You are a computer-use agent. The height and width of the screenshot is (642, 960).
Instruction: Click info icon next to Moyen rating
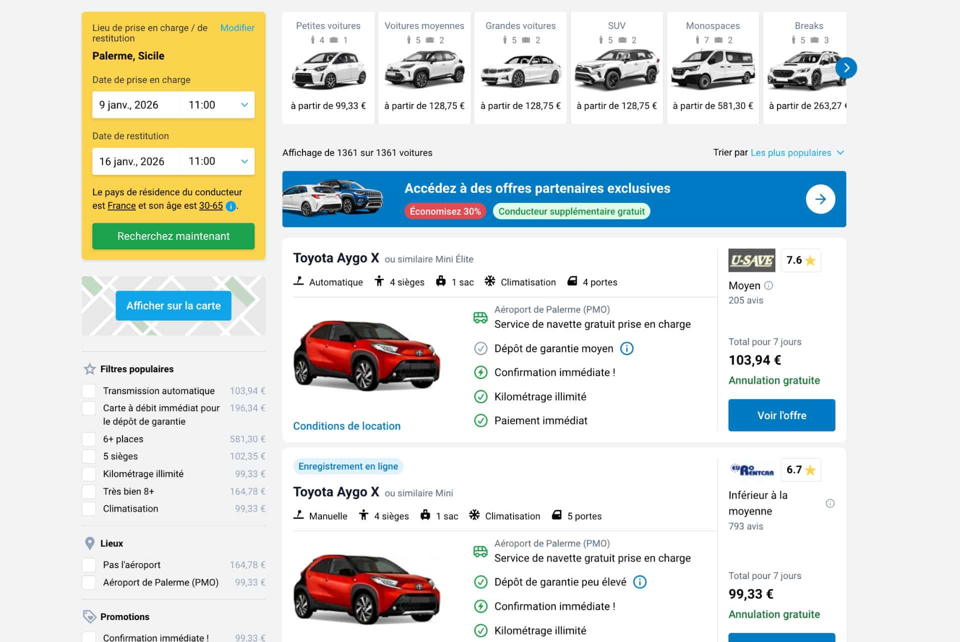point(768,286)
